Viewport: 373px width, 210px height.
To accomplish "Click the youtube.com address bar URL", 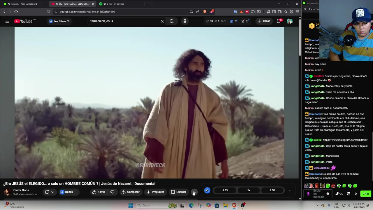I will coord(87,12).
